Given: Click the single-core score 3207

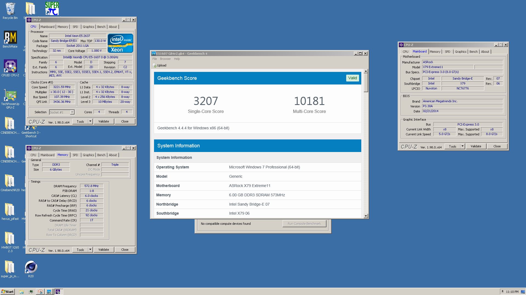Looking at the screenshot, I should 206,101.
